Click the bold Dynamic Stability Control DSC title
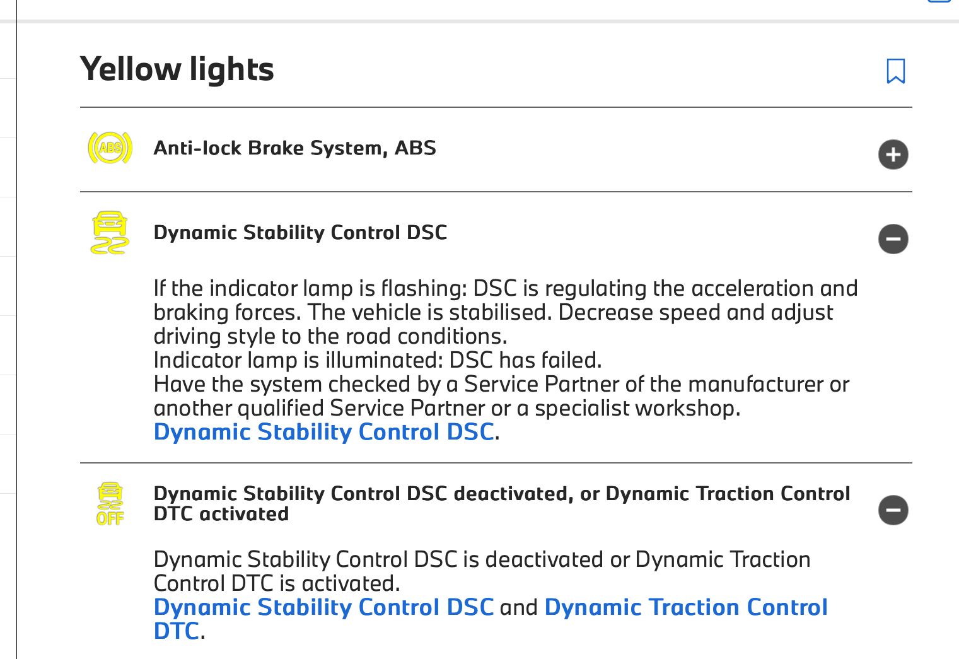Screen dimensions: 959x659 click(x=300, y=233)
